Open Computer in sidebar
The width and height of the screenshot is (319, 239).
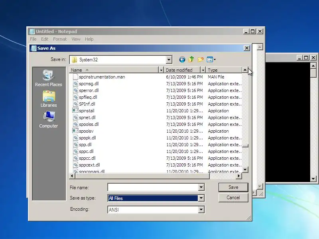48,120
